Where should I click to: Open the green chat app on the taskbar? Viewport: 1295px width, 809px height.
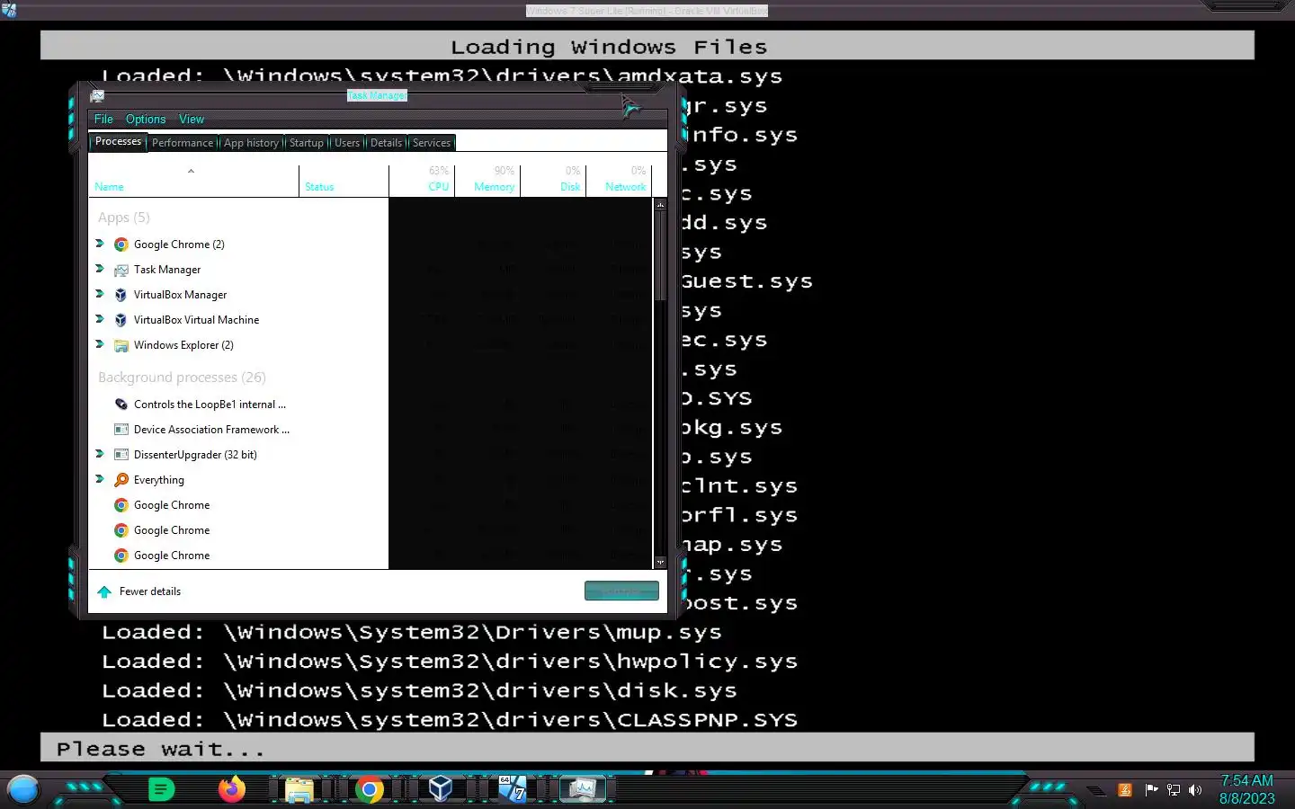(161, 790)
